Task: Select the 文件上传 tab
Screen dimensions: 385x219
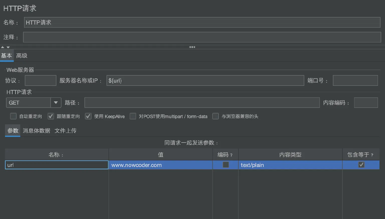Action: [x=65, y=130]
